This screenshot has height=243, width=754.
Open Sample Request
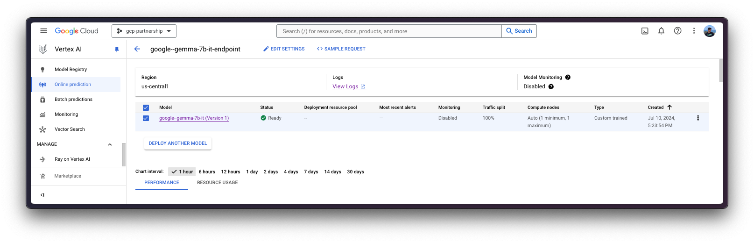(341, 49)
